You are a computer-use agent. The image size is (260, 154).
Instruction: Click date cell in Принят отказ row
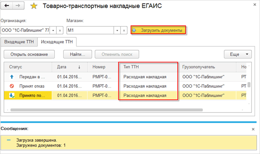[70, 86]
